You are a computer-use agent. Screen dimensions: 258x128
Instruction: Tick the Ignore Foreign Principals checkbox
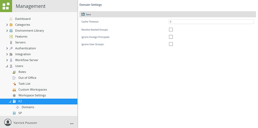point(171,37)
